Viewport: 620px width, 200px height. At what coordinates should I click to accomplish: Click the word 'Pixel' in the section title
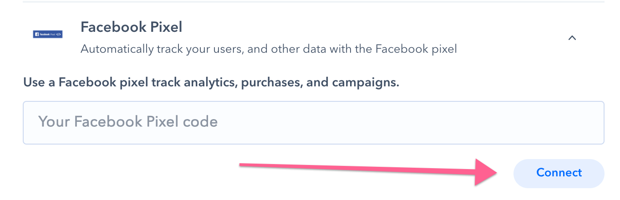coord(164,27)
